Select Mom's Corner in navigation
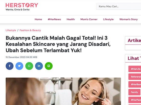This screenshot has height=105, width=141. pyautogui.click(x=89, y=19)
